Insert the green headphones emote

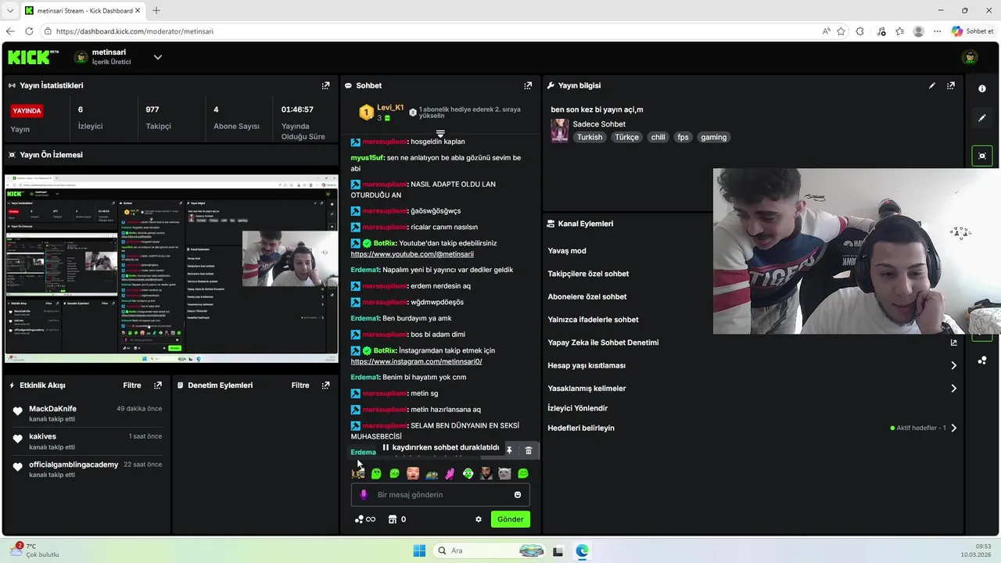tap(468, 474)
